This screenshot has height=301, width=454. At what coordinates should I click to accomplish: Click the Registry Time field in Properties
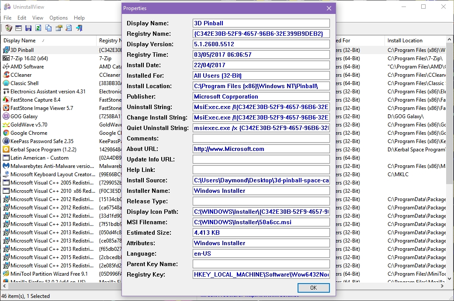click(261, 55)
